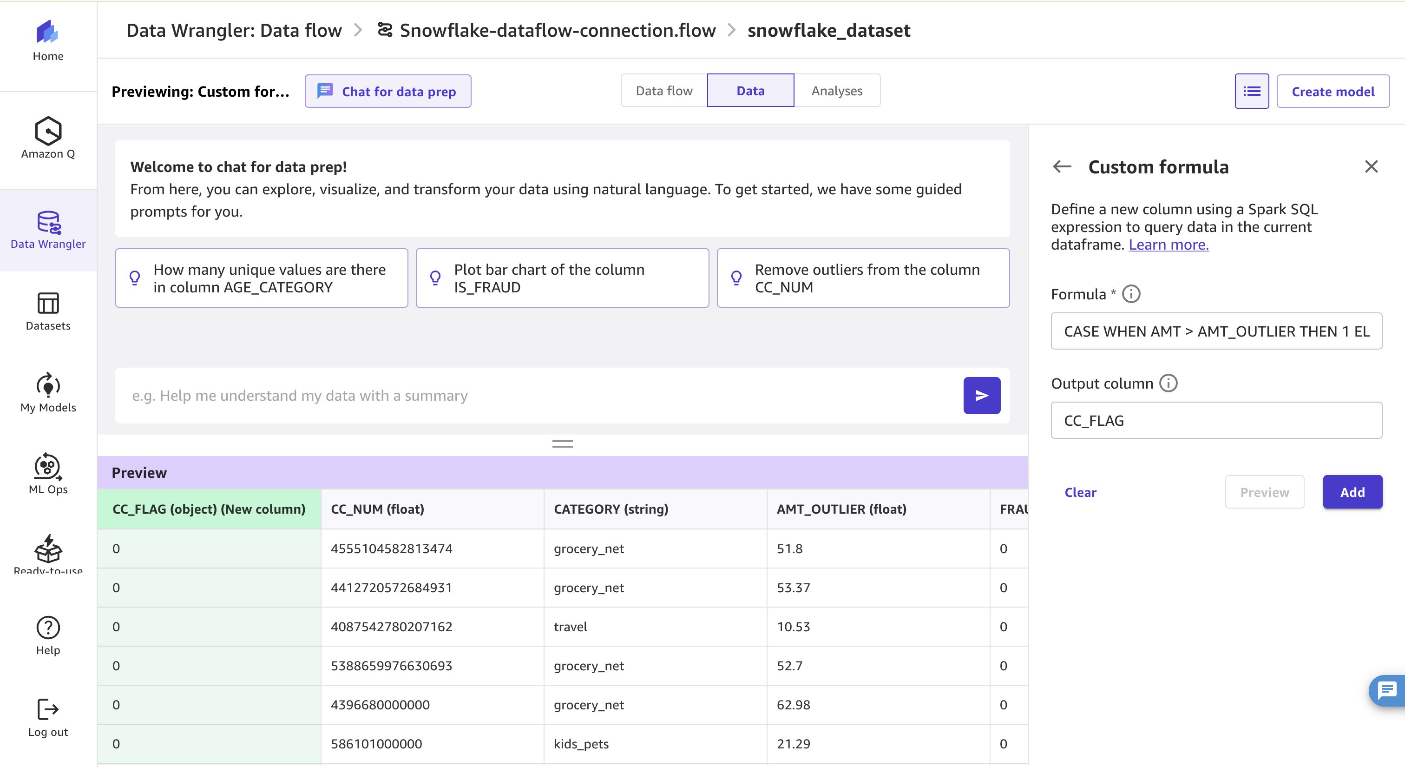This screenshot has width=1405, height=767.
Task: Click the kids_pets category cell
Action: [x=655, y=744]
